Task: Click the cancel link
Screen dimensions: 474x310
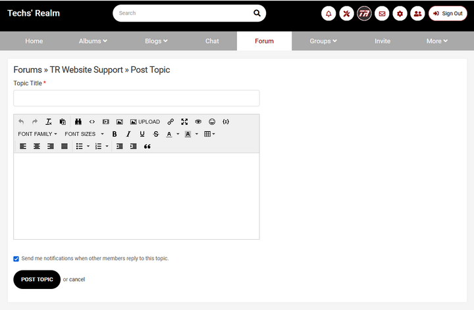Action: [77, 280]
